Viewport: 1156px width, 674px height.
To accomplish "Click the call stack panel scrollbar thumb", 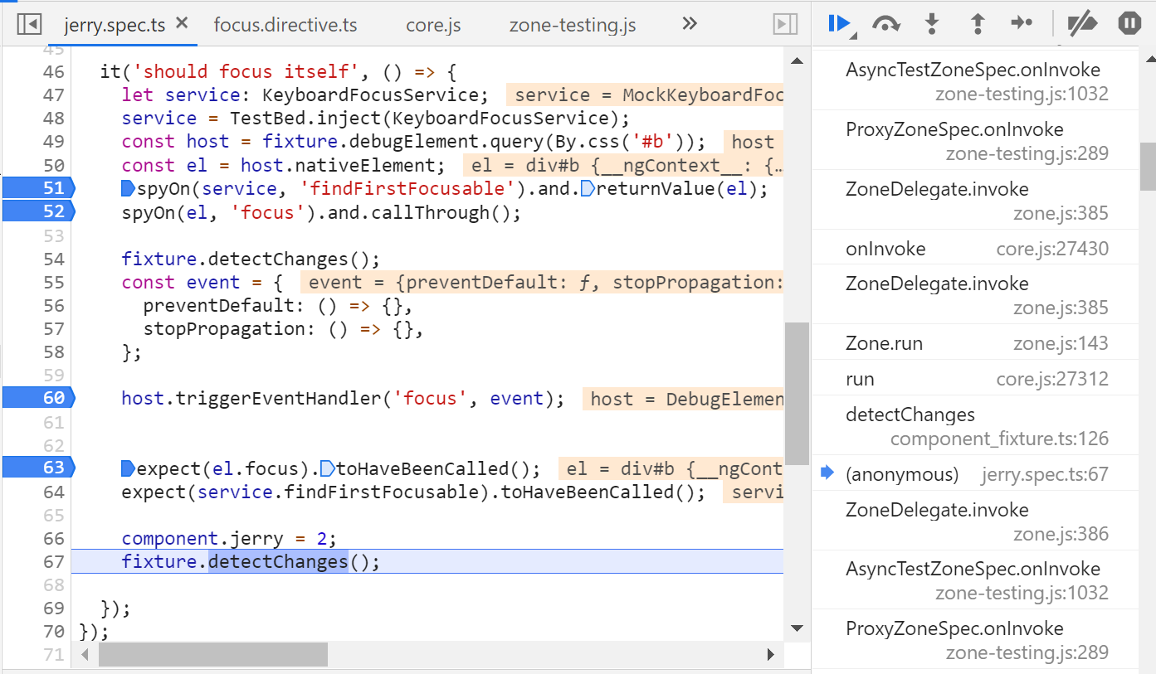I will pos(1149,166).
